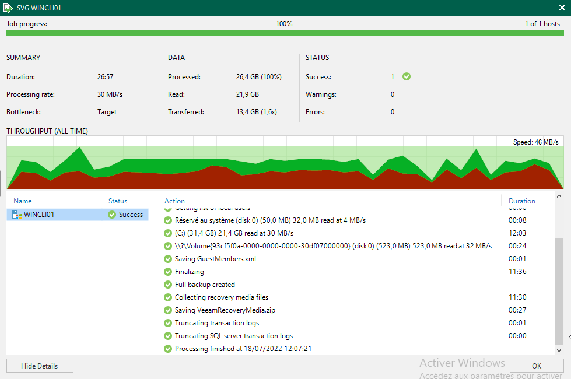Select 'Saving GuestMembers.xml' action entry
The image size is (571, 379).
coord(215,259)
